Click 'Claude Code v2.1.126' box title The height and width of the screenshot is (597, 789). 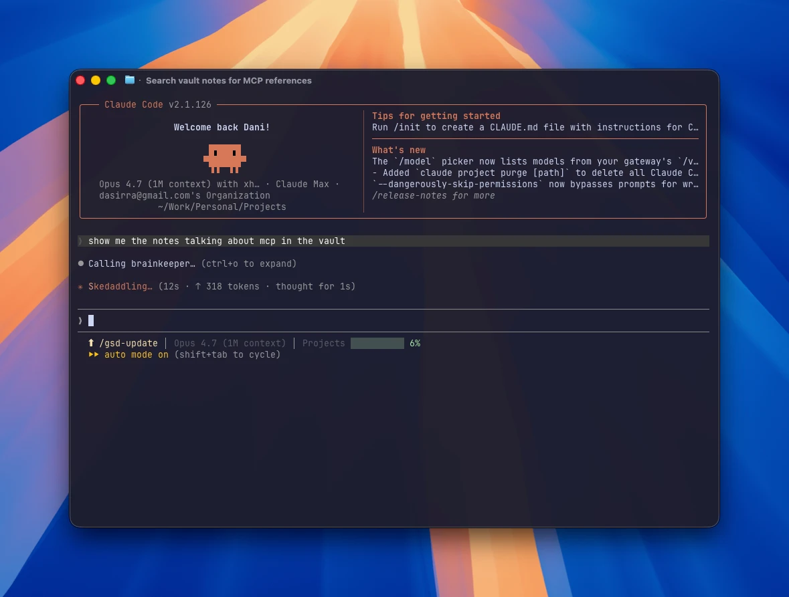pos(158,104)
